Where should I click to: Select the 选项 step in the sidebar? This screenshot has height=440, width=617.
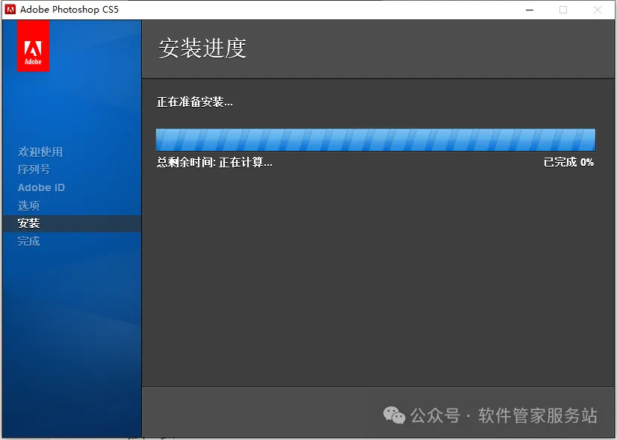tap(28, 205)
